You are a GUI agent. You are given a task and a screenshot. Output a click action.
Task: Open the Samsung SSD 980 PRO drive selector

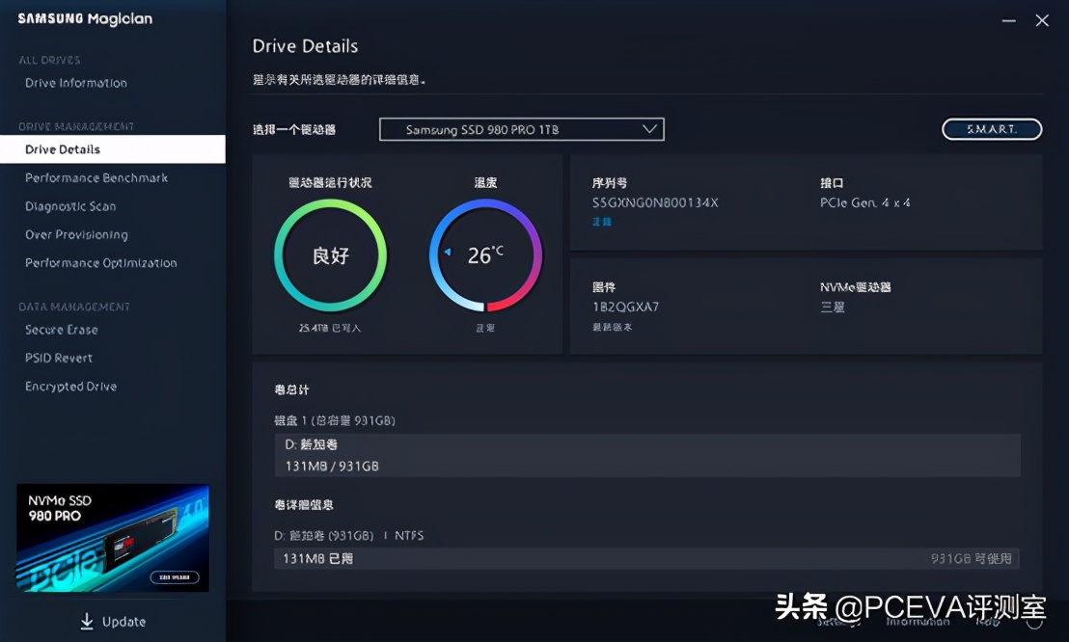[521, 129]
